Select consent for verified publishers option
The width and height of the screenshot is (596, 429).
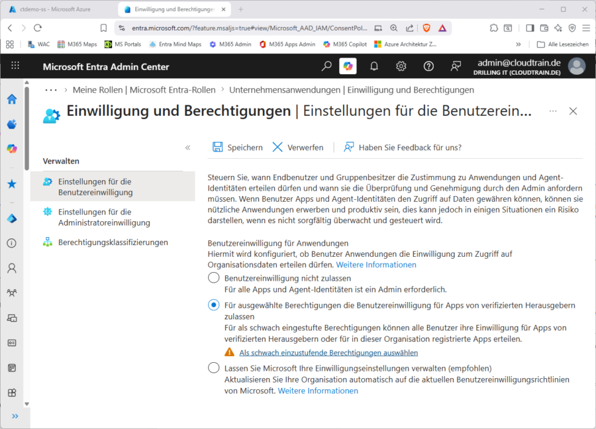click(x=214, y=305)
